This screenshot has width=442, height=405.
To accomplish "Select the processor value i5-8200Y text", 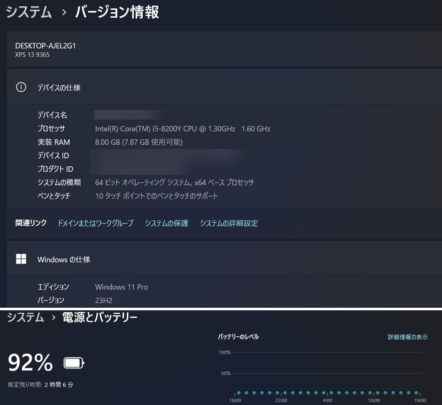I will click(x=183, y=129).
